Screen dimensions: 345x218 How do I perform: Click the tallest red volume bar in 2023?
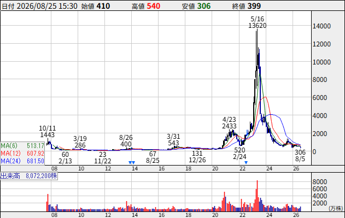click(x=257, y=196)
